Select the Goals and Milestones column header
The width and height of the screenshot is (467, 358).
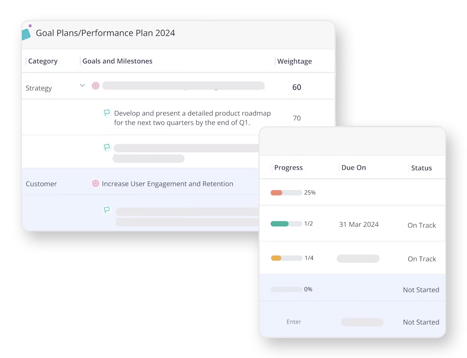point(117,61)
